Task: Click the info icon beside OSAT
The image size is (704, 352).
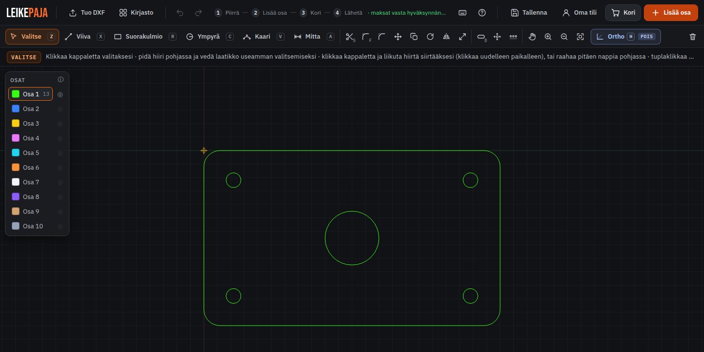Action: pos(61,80)
